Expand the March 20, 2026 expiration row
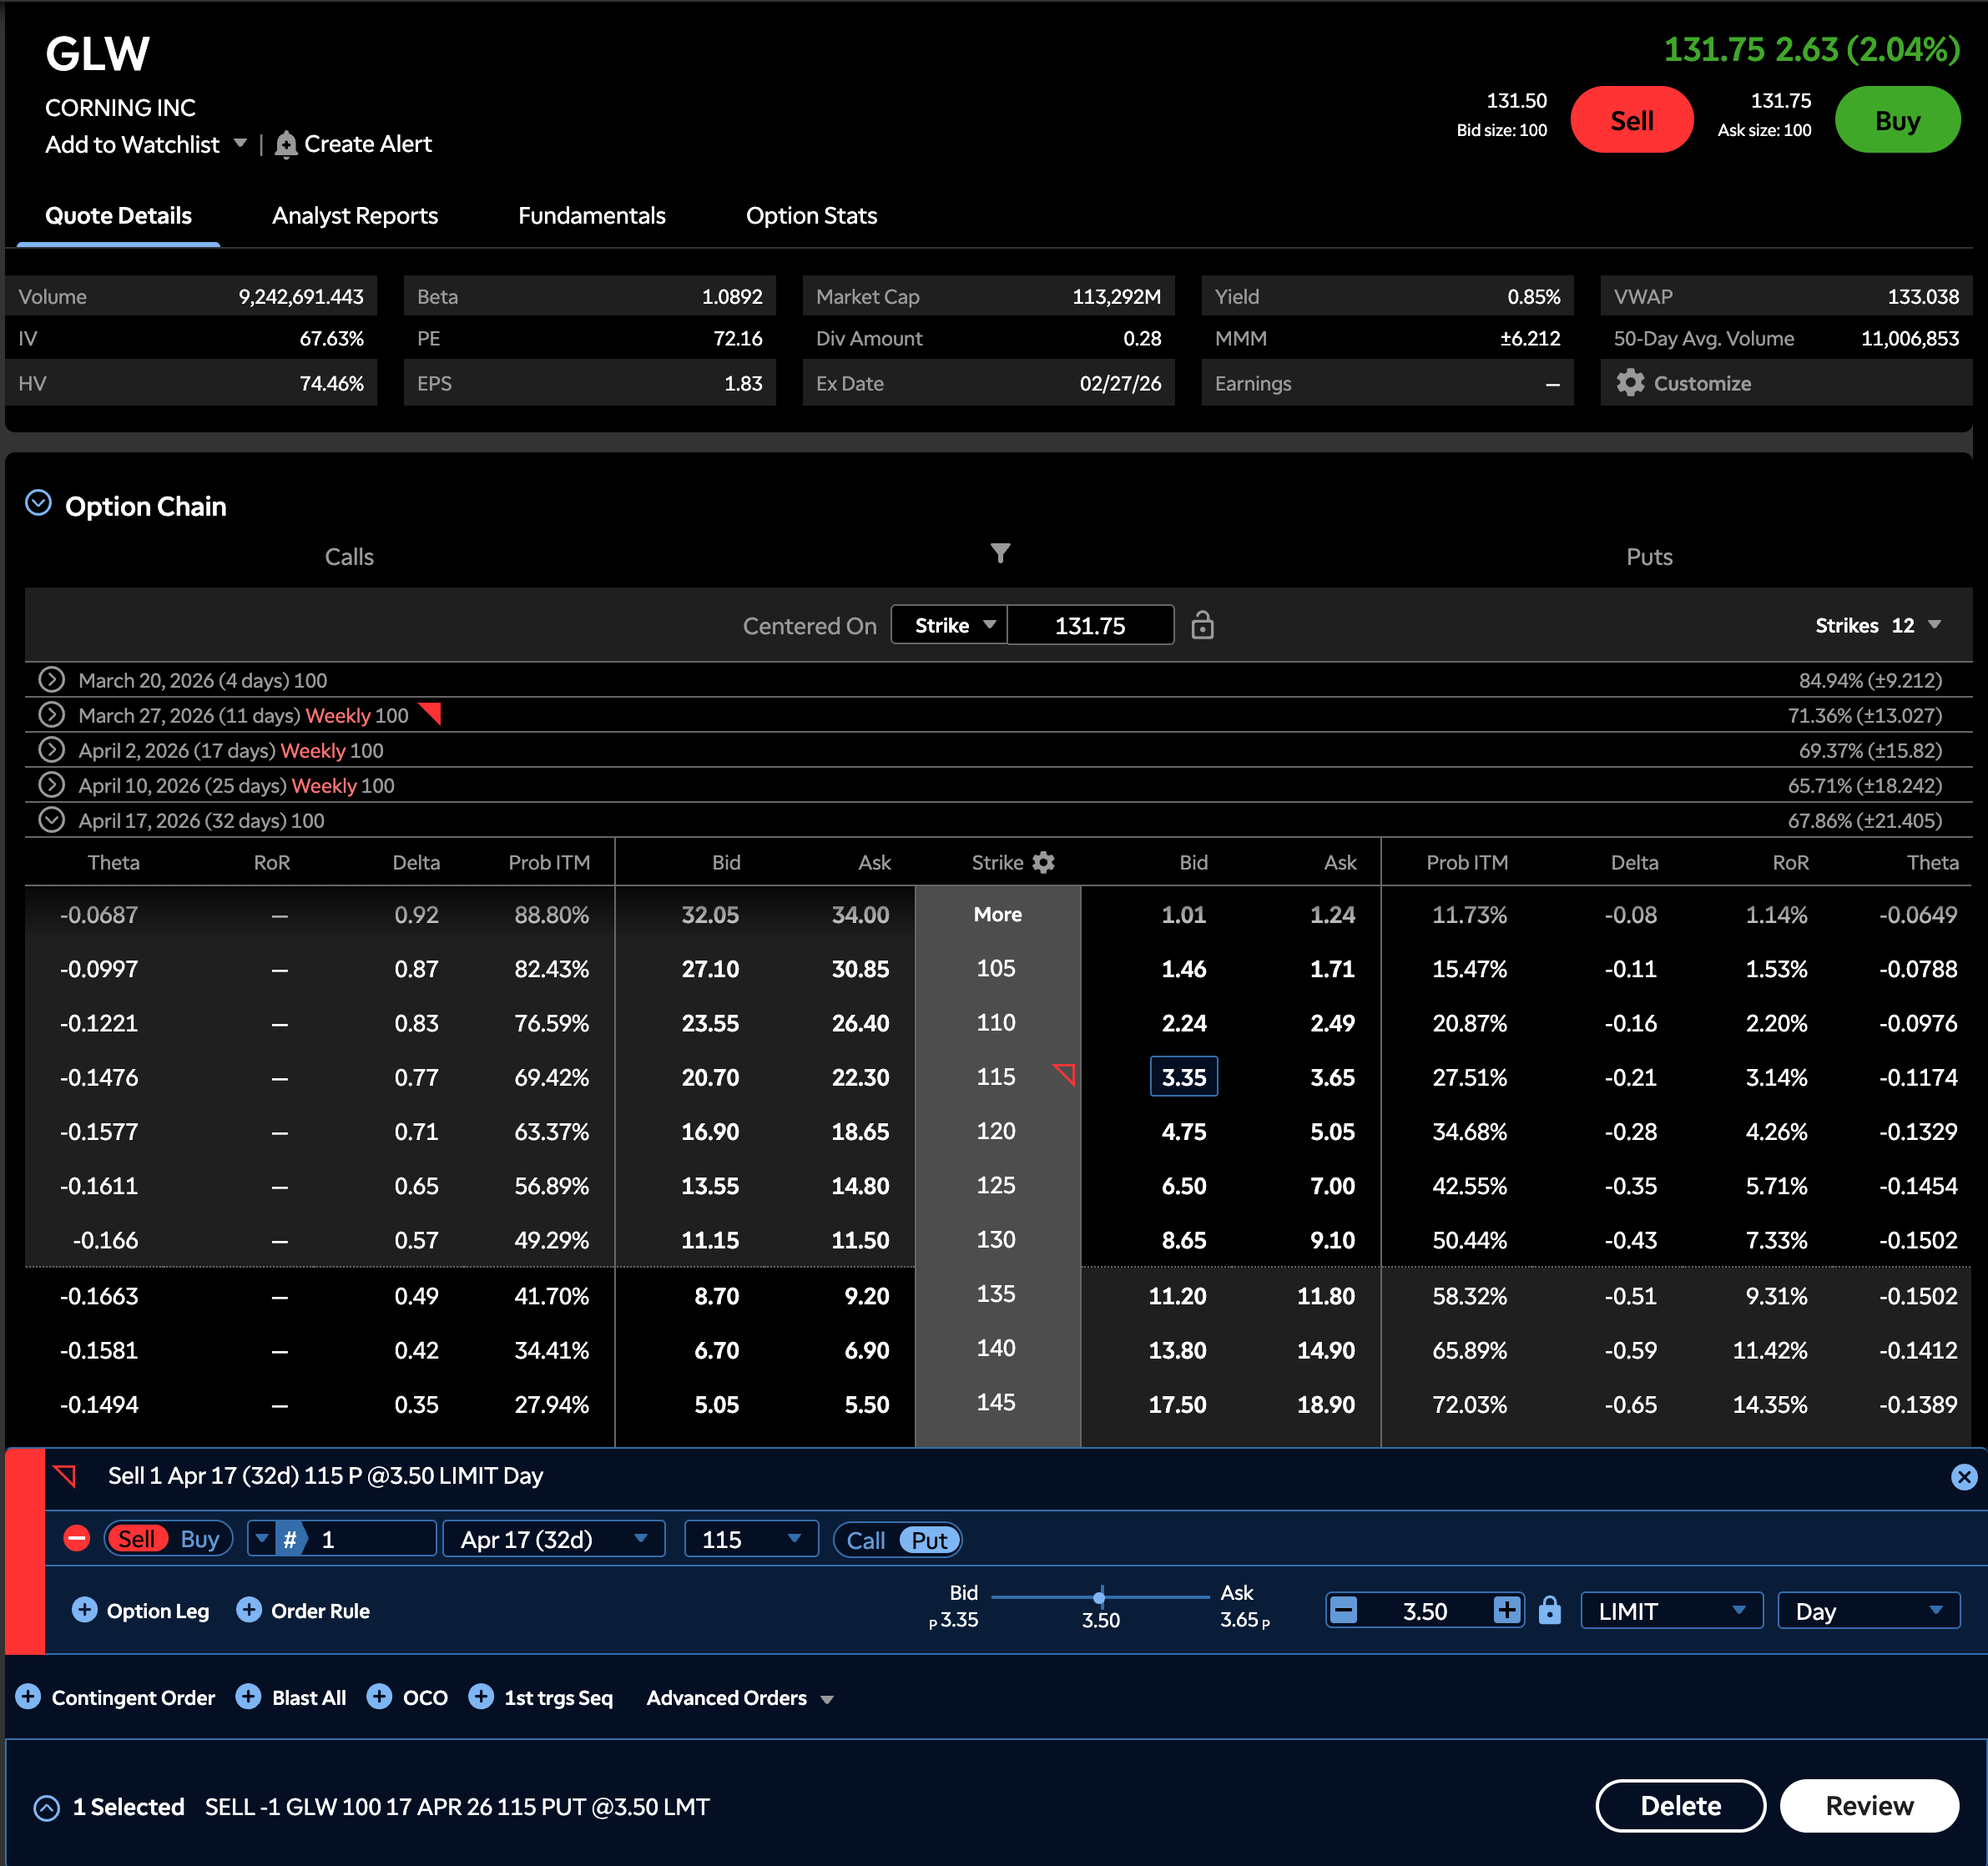1988x1866 pixels. (52, 680)
